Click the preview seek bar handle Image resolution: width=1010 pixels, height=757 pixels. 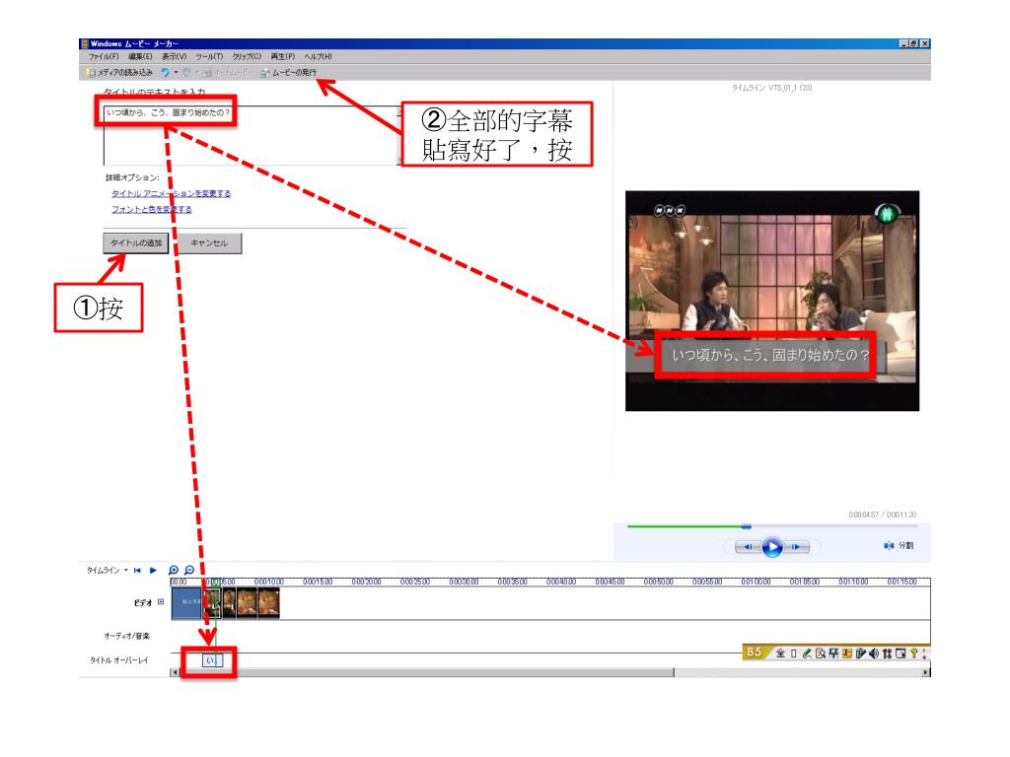746,526
